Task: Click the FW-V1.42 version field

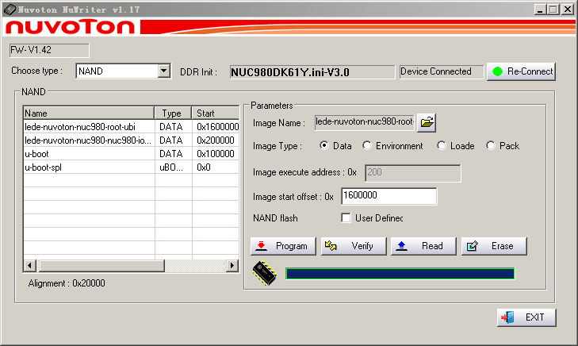Action: tap(49, 50)
